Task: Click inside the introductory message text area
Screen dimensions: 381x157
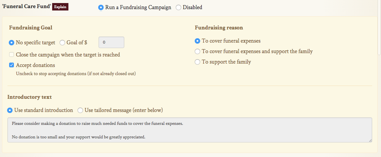Action: [190, 130]
